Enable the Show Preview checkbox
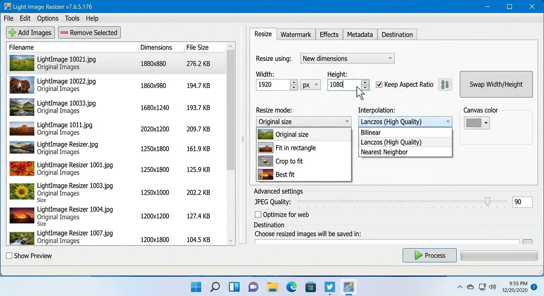 pos(9,256)
